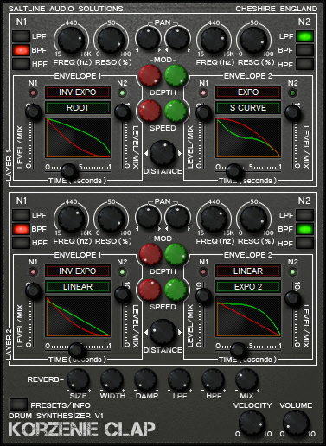
Task: Click the Layer 1 DISTANCE knob
Action: (x=163, y=154)
